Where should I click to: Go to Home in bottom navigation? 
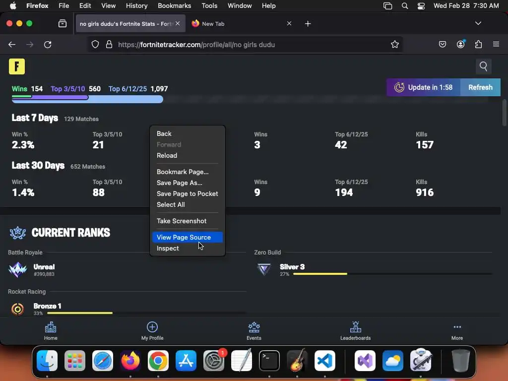(x=51, y=331)
